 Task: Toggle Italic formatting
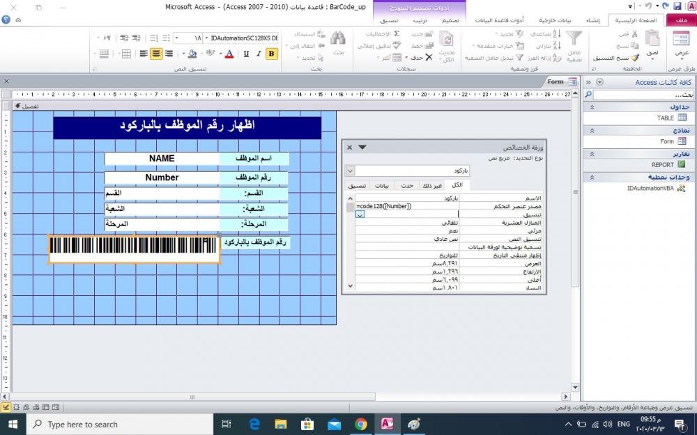click(259, 54)
